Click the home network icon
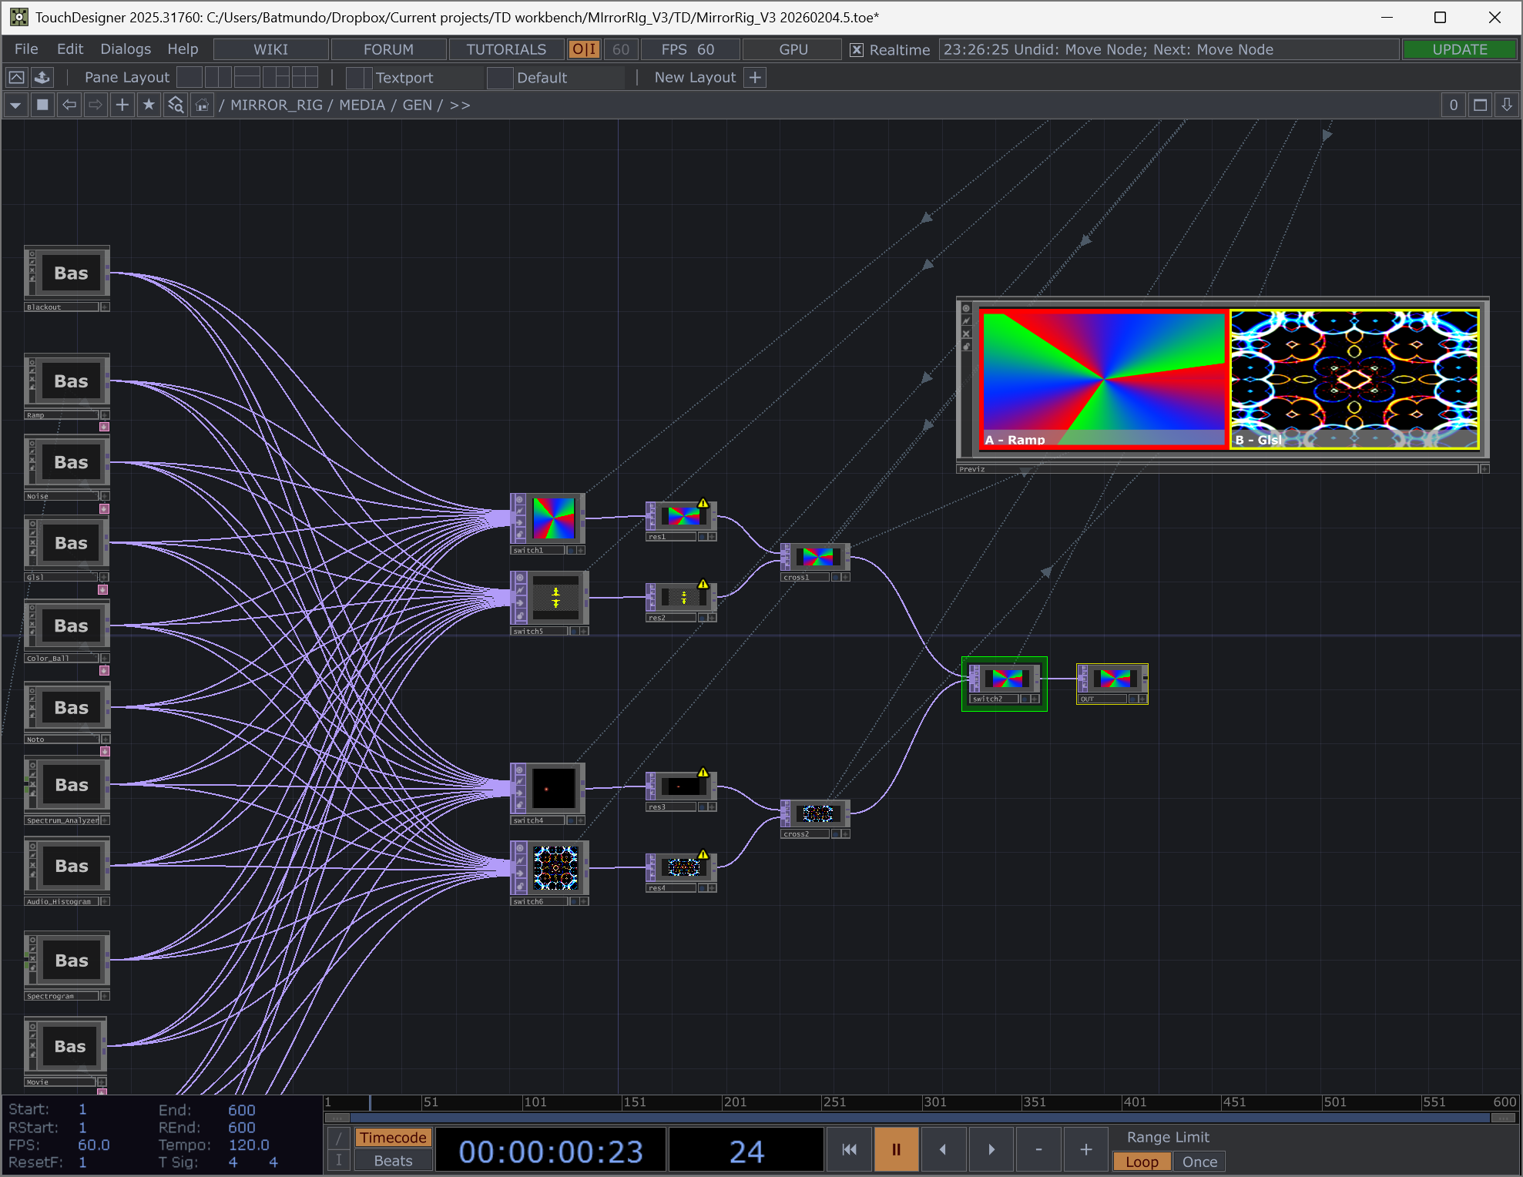This screenshot has width=1523, height=1177. [202, 105]
